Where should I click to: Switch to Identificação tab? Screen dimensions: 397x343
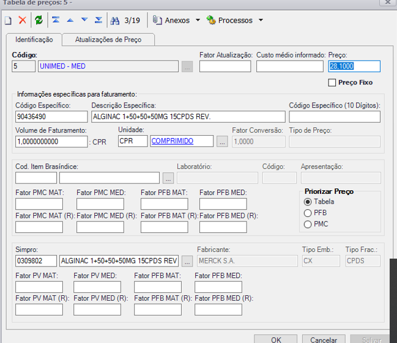pos(34,40)
